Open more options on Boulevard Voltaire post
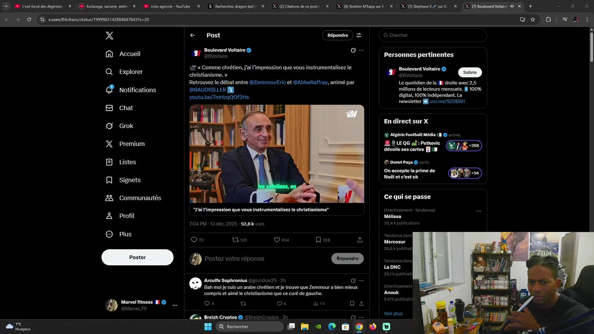The height and width of the screenshot is (334, 594). pyautogui.click(x=362, y=50)
